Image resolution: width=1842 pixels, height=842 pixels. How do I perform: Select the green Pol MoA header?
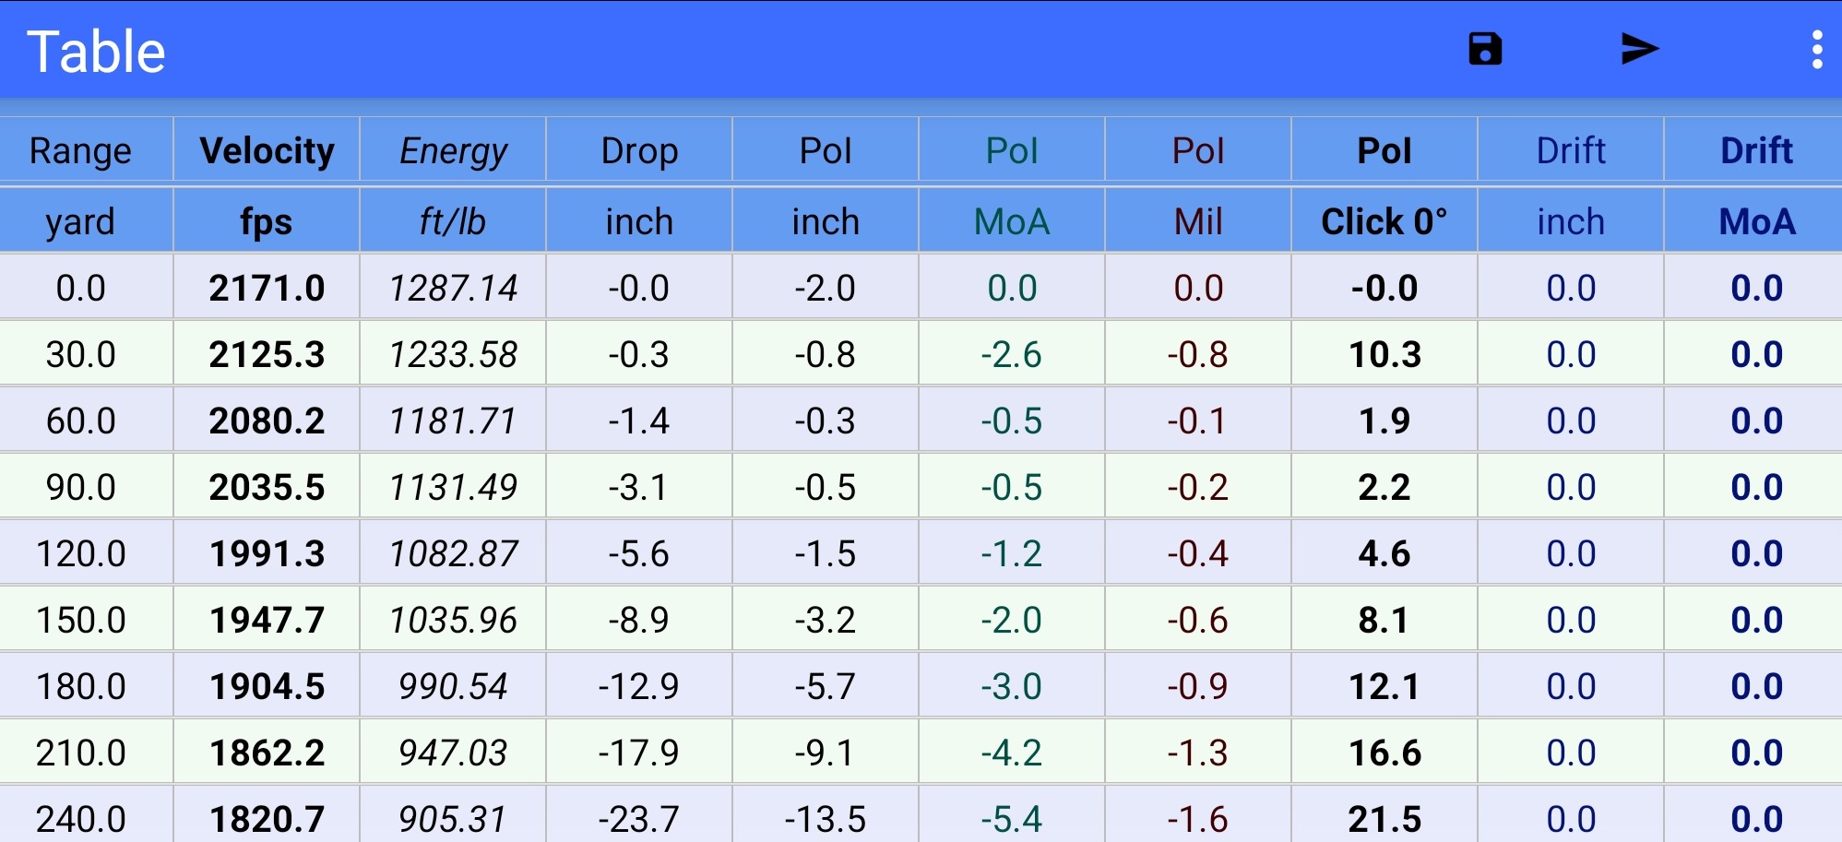click(1012, 150)
